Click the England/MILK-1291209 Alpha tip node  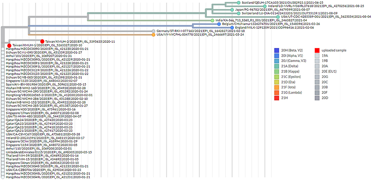[x=232, y=28]
